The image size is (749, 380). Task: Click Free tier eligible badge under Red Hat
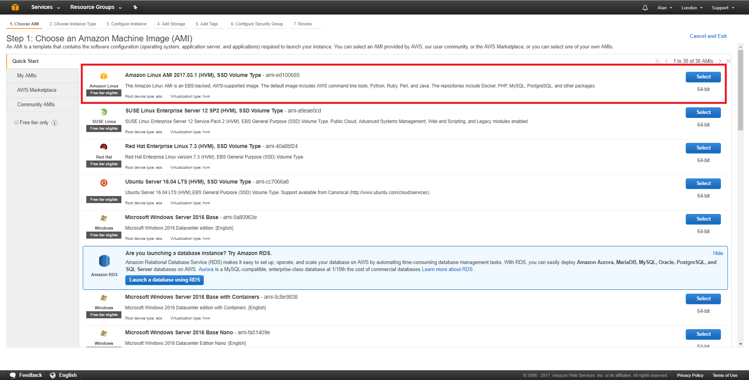click(x=104, y=164)
